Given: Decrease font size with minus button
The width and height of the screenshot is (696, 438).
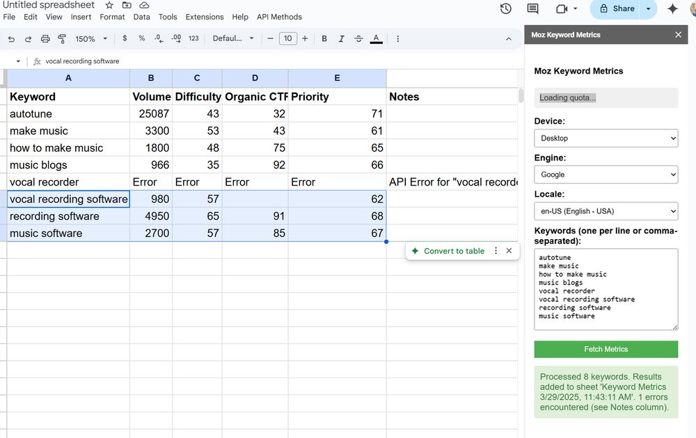Looking at the screenshot, I should 270,38.
